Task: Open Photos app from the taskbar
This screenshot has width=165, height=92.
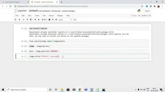Action: (104, 90)
